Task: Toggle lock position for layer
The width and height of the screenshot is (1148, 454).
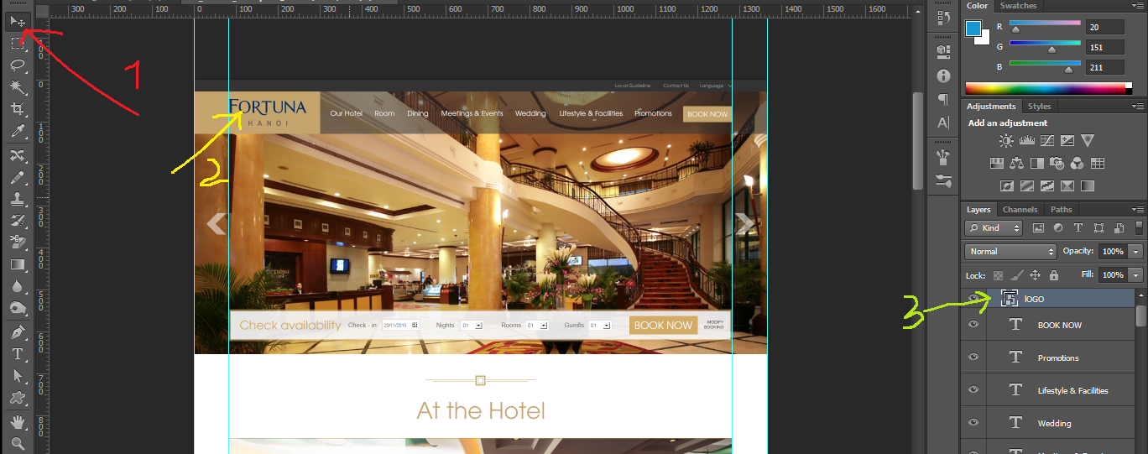Action: tap(1036, 275)
